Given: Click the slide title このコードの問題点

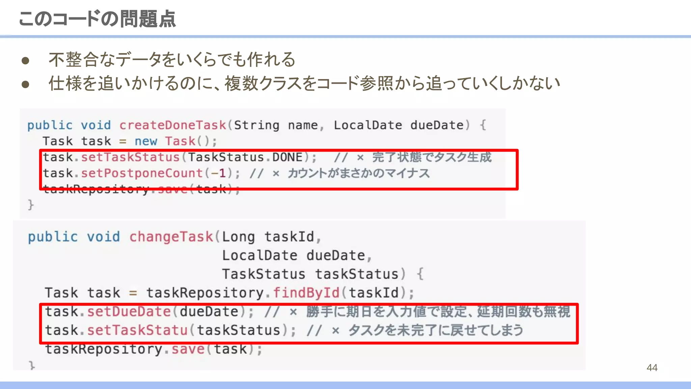Looking at the screenshot, I should click(97, 19).
